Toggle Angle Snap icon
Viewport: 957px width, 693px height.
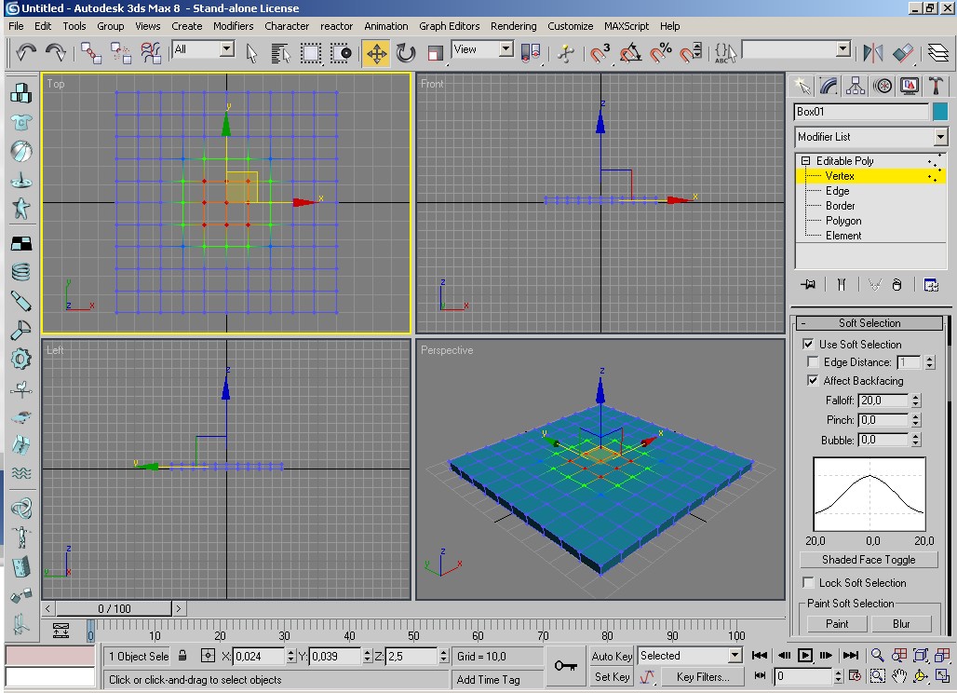(630, 53)
